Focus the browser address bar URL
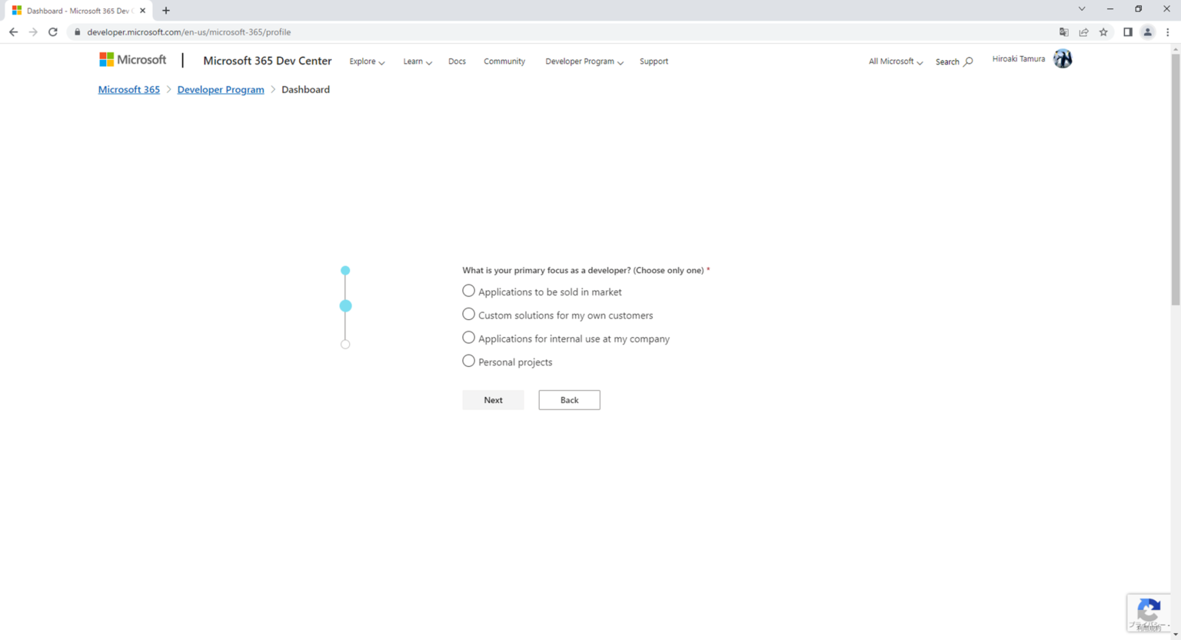This screenshot has height=640, width=1181. (x=189, y=32)
